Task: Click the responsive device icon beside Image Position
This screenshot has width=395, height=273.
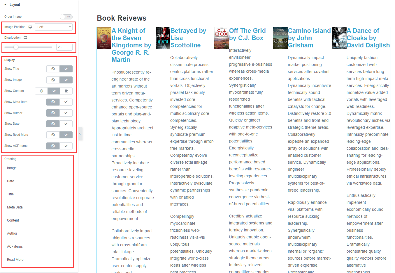Action: (30, 27)
